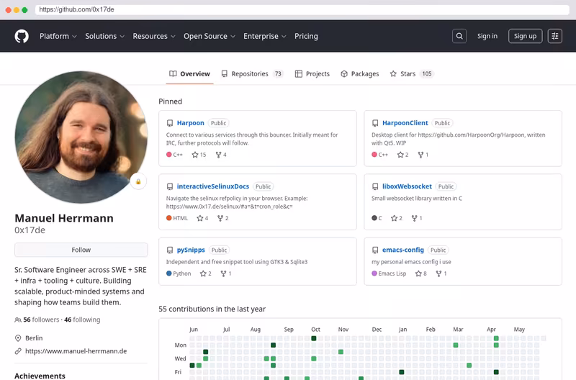Open the liboxWebsocket repository
Image resolution: width=576 pixels, height=380 pixels.
pyautogui.click(x=407, y=186)
